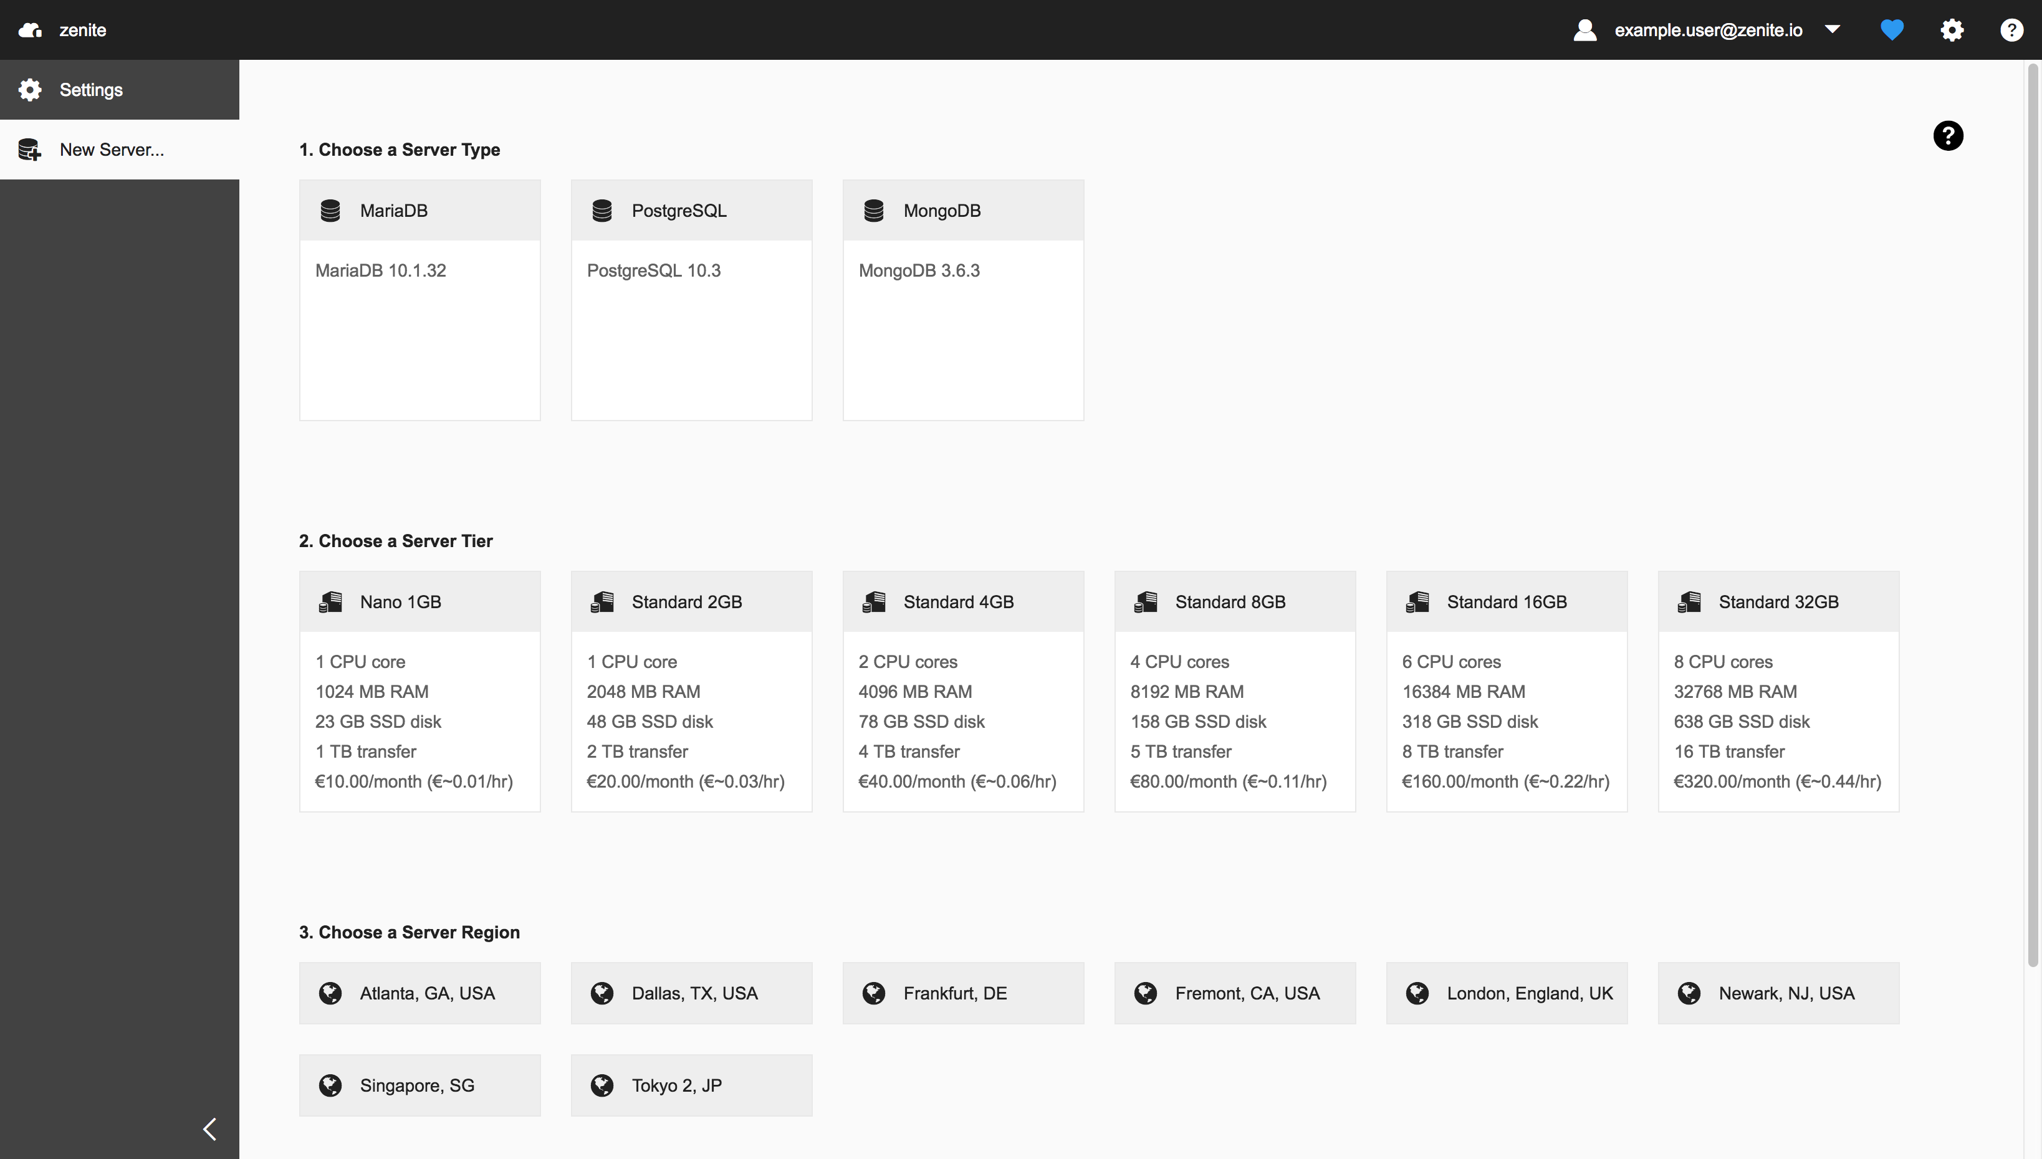Screen dimensions: 2042x1159
Task: Open settings gear in top bar
Action: pyautogui.click(x=1951, y=31)
